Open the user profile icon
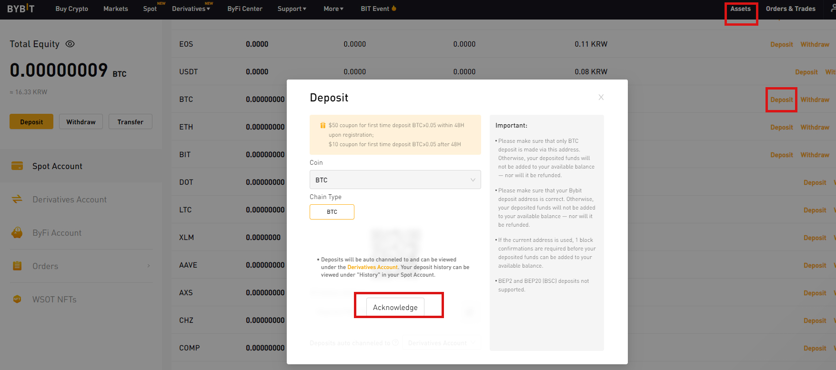The width and height of the screenshot is (836, 370). point(833,9)
